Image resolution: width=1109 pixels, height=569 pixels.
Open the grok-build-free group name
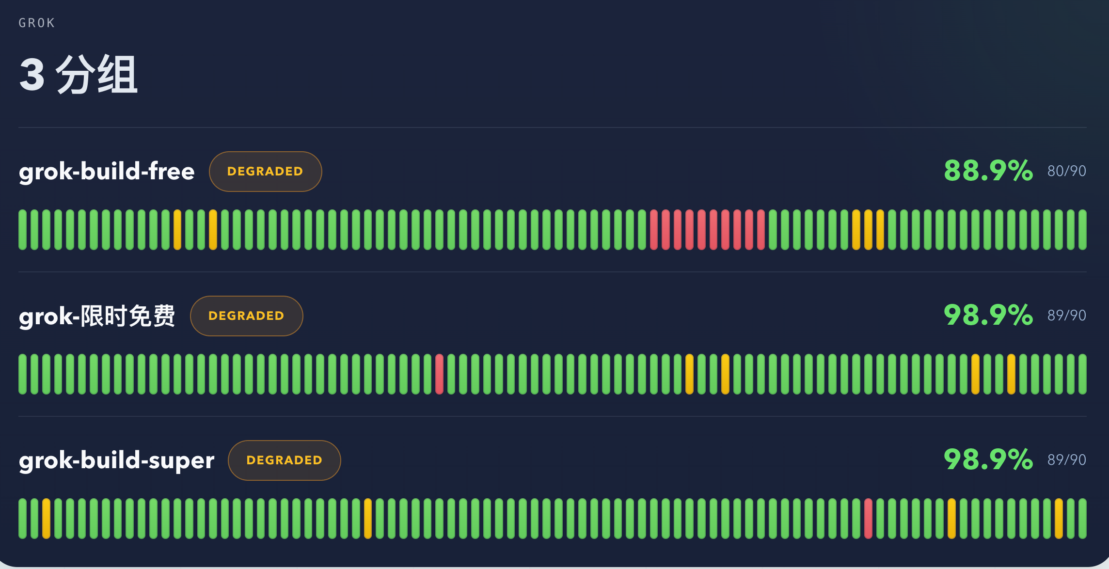pyautogui.click(x=107, y=171)
